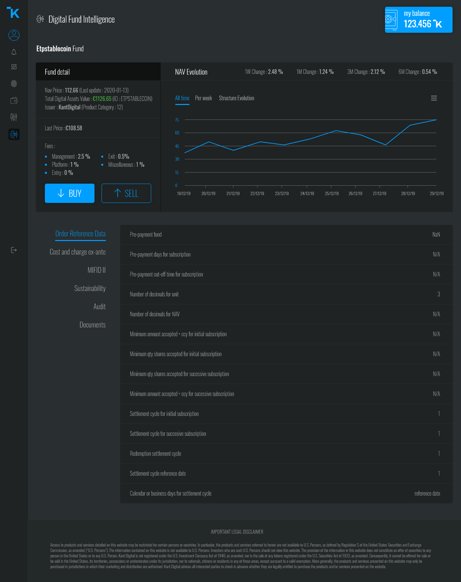This screenshot has height=582, width=461.
Task: Click the logout icon in sidebar
Action: point(14,250)
